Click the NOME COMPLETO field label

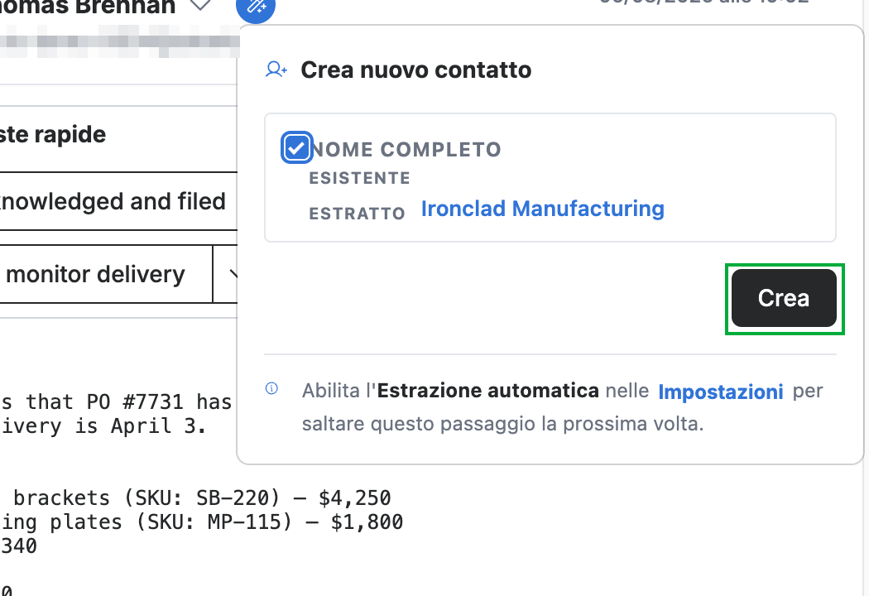coord(406,149)
